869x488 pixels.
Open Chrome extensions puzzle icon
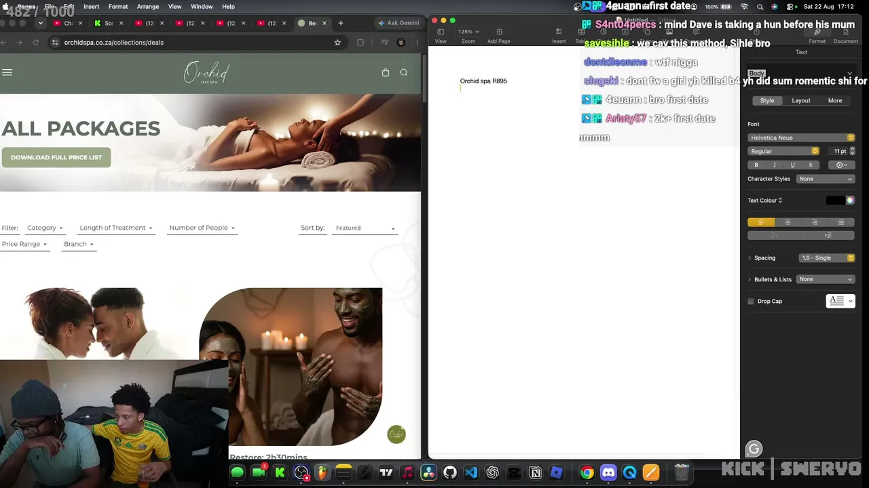click(x=360, y=42)
